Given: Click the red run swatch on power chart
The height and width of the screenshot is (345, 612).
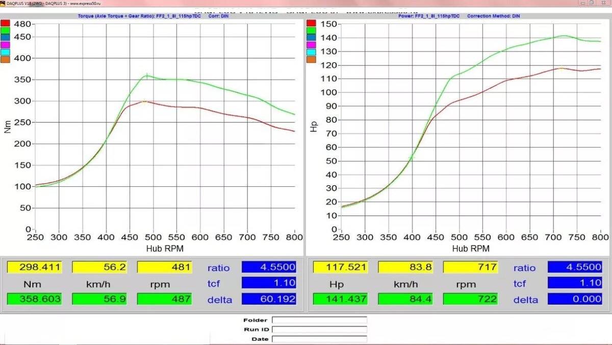Looking at the screenshot, I should coord(311,23).
